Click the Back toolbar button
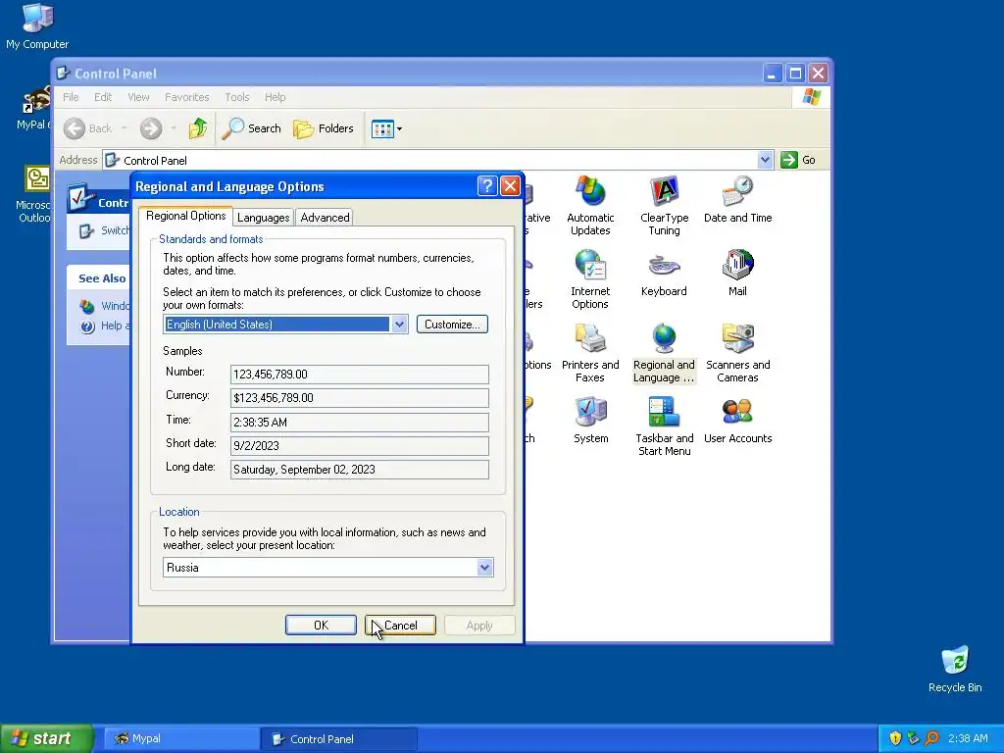 (x=87, y=128)
